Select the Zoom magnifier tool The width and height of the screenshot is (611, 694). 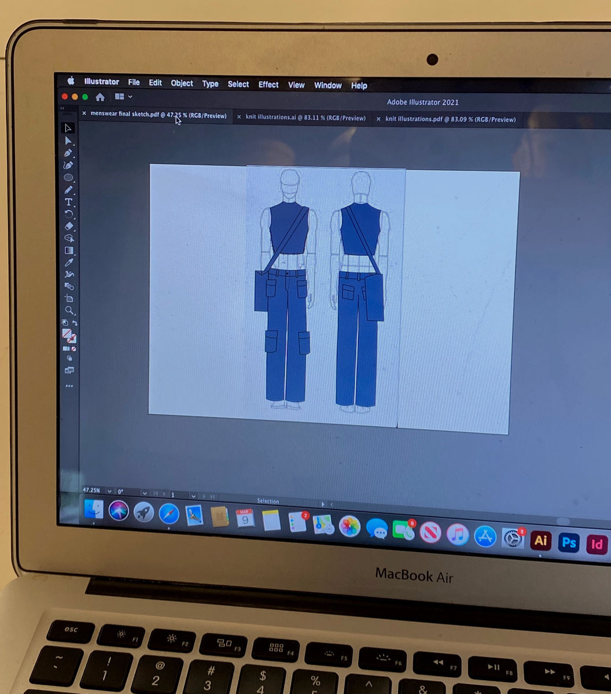click(69, 311)
